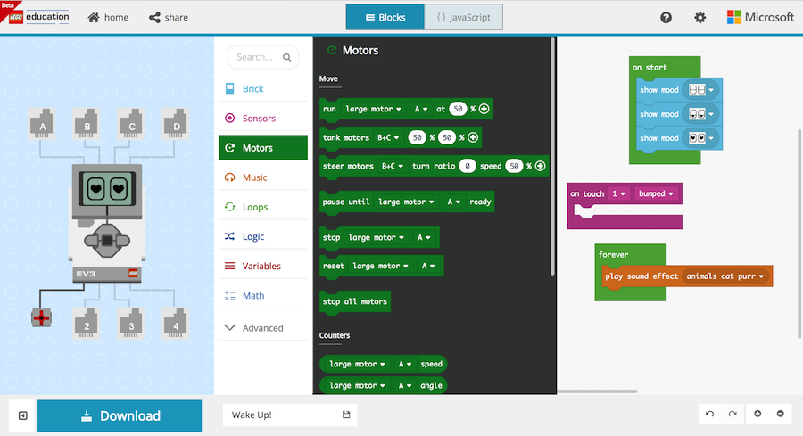This screenshot has height=436, width=803.
Task: Edit the turn ratio value 0
Action: pos(468,166)
